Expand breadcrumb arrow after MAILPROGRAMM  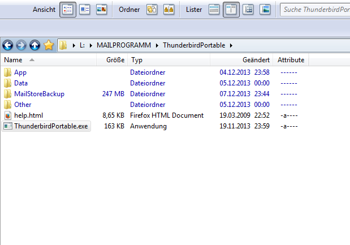point(157,46)
